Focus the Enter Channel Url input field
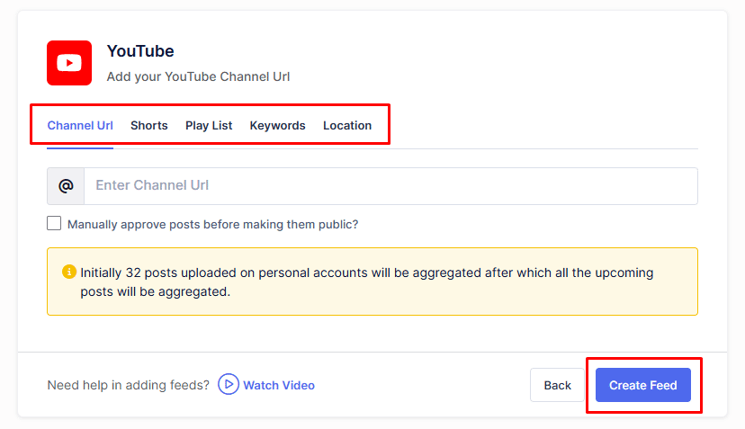The image size is (745, 429). pyautogui.click(x=390, y=186)
